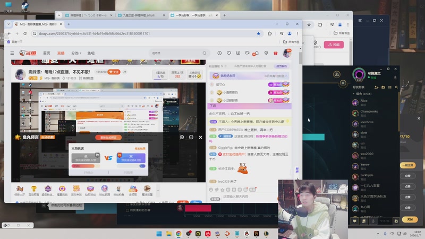
Task: Open the red gift box icon
Action: click(275, 53)
